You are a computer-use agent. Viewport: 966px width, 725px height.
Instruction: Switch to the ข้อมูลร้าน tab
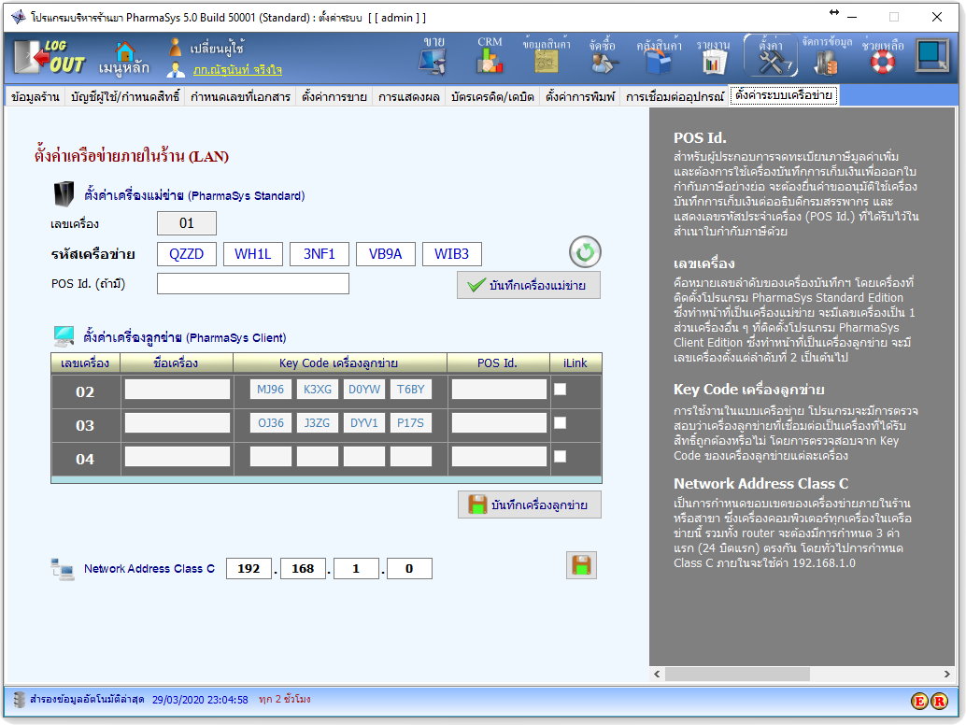(36, 97)
